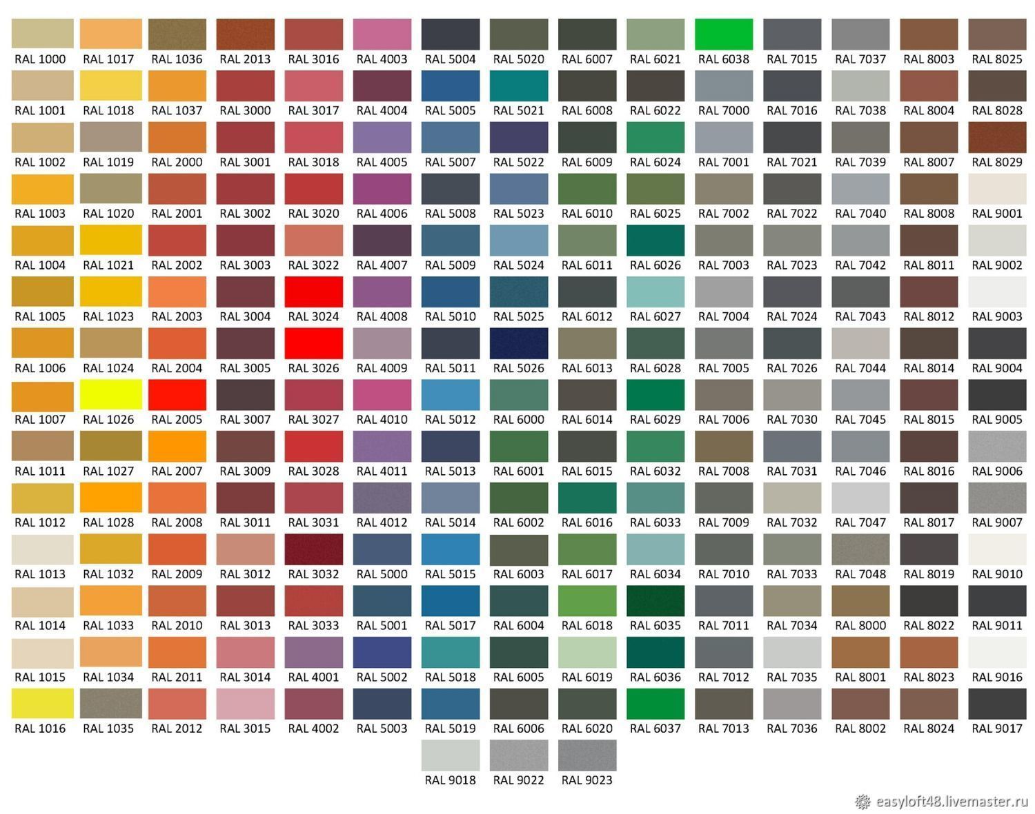Select the RAL 4003 pink swatch
The height and width of the screenshot is (814, 1035).
(x=382, y=34)
